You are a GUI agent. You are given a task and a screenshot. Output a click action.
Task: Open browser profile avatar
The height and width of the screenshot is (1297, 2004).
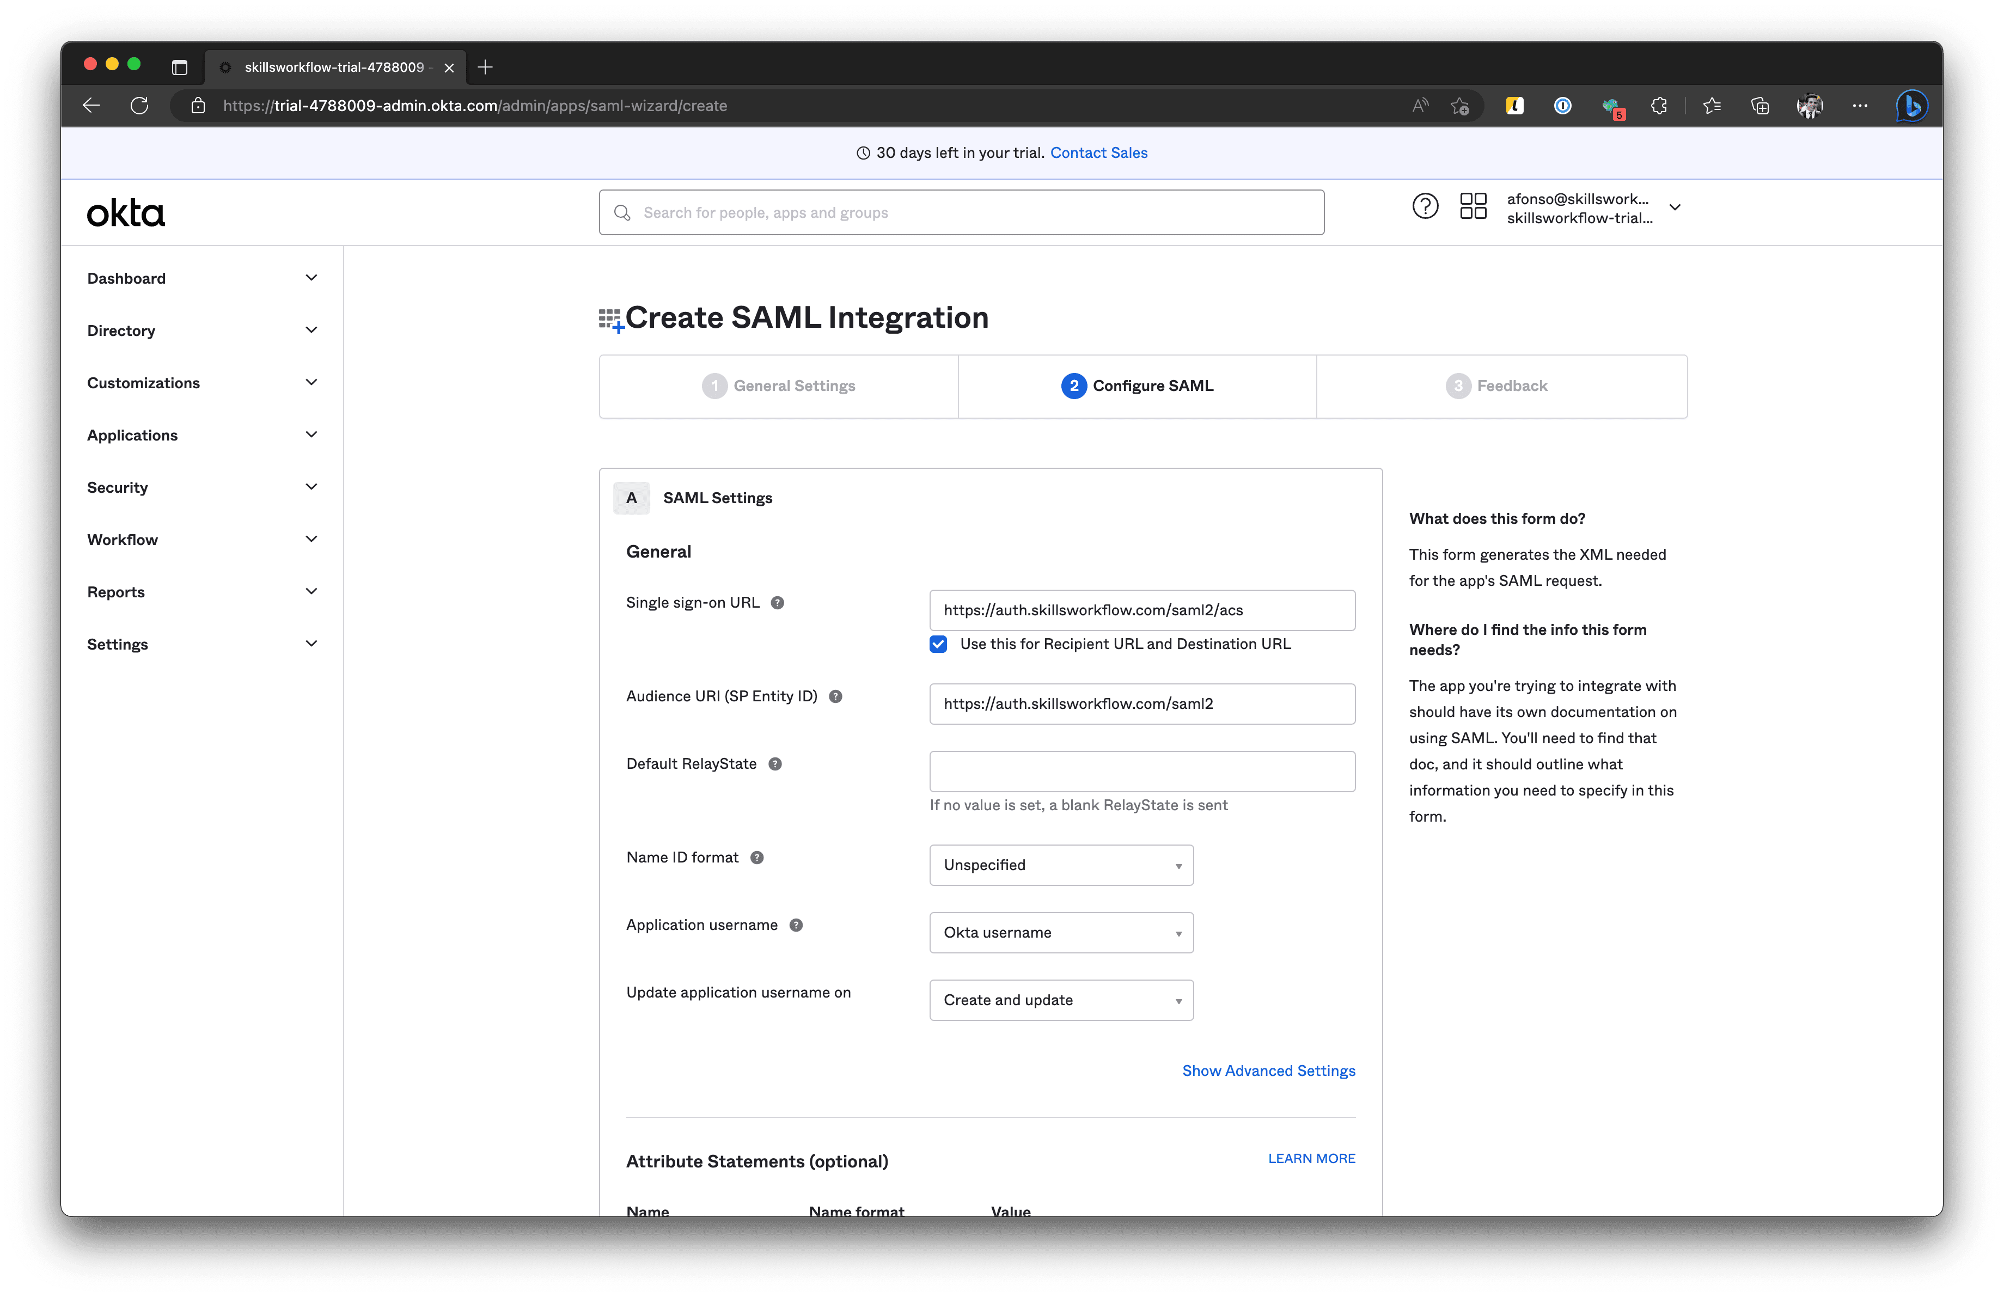coord(1810,105)
